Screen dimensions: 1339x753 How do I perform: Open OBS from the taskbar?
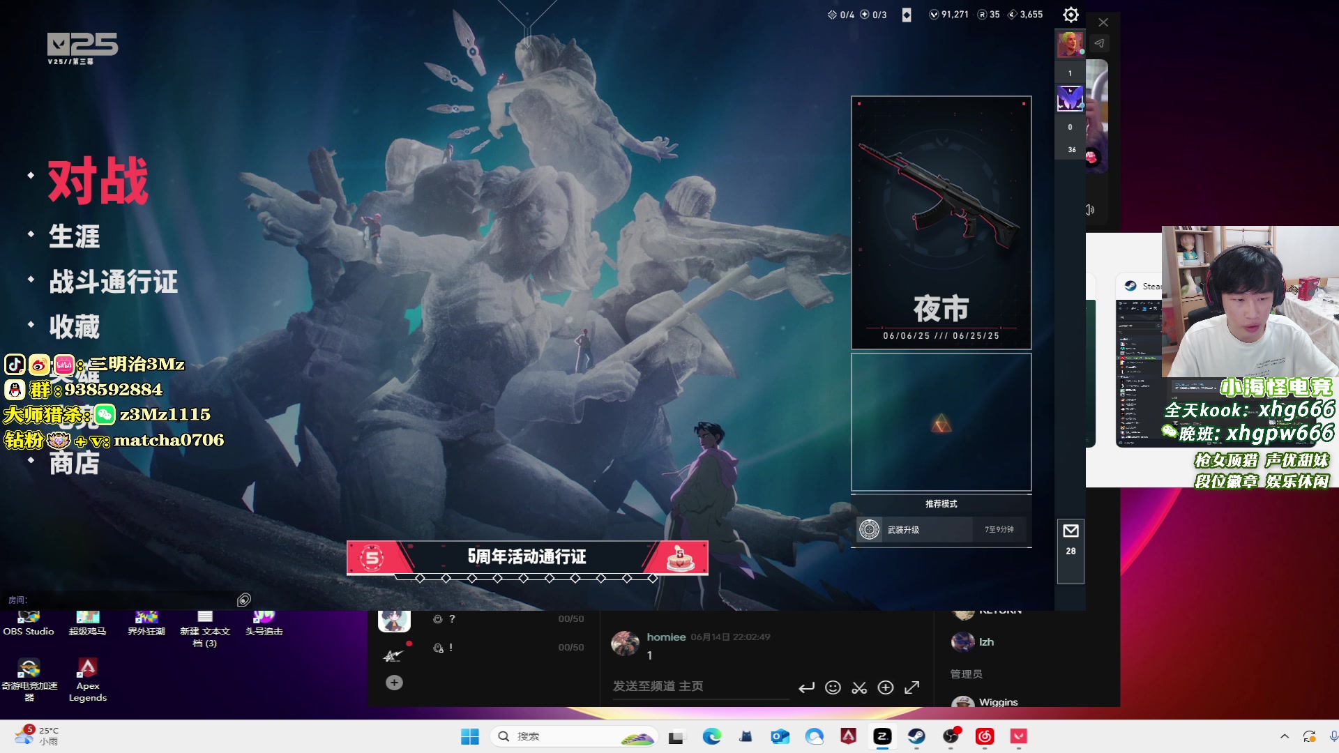click(x=951, y=736)
